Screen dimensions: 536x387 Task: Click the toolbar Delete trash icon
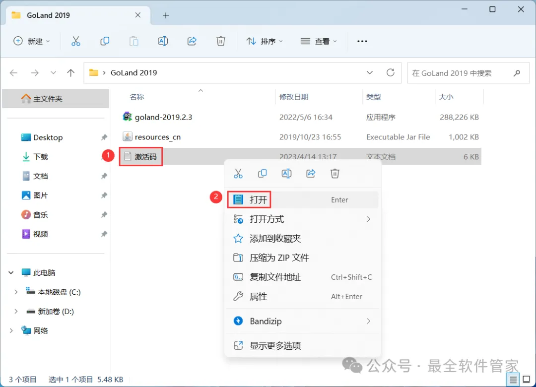[x=221, y=41]
